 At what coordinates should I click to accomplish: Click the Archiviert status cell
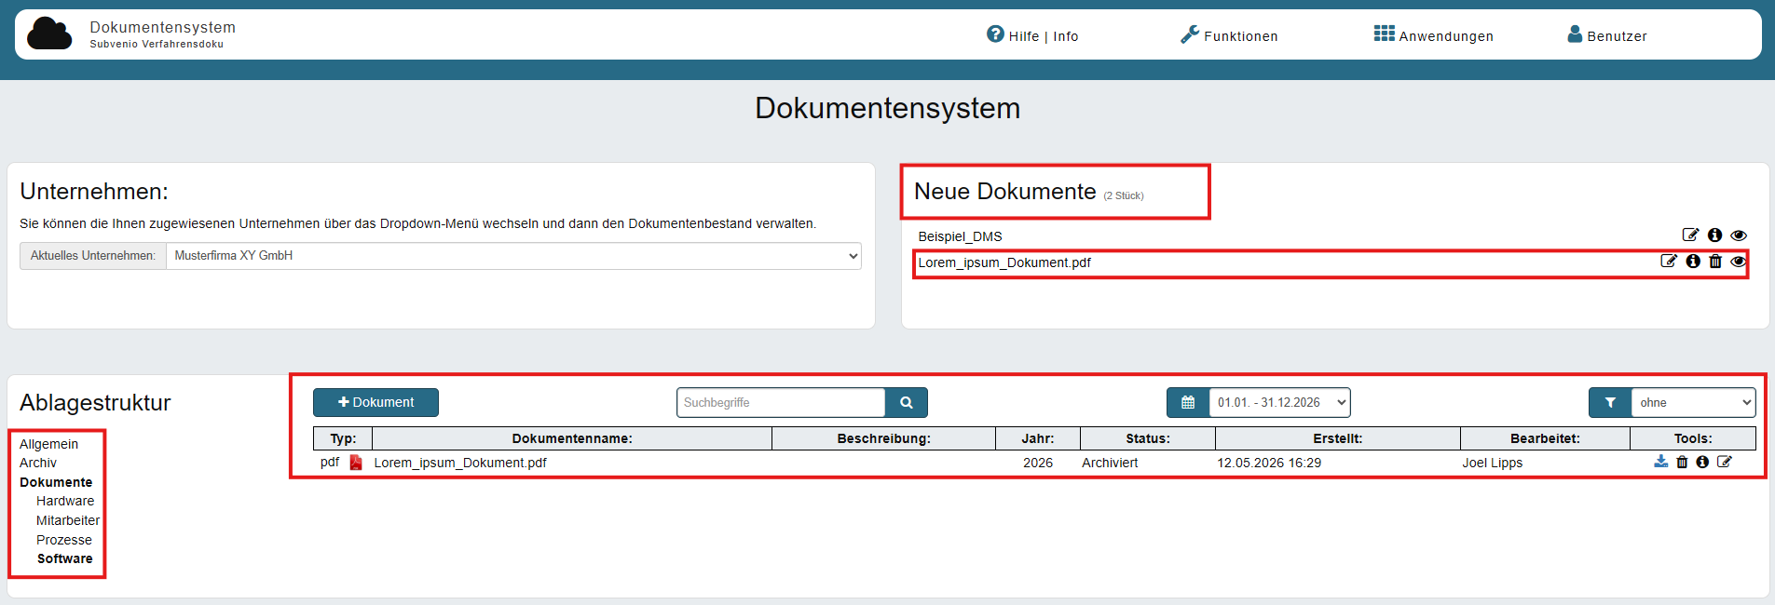[x=1110, y=463]
